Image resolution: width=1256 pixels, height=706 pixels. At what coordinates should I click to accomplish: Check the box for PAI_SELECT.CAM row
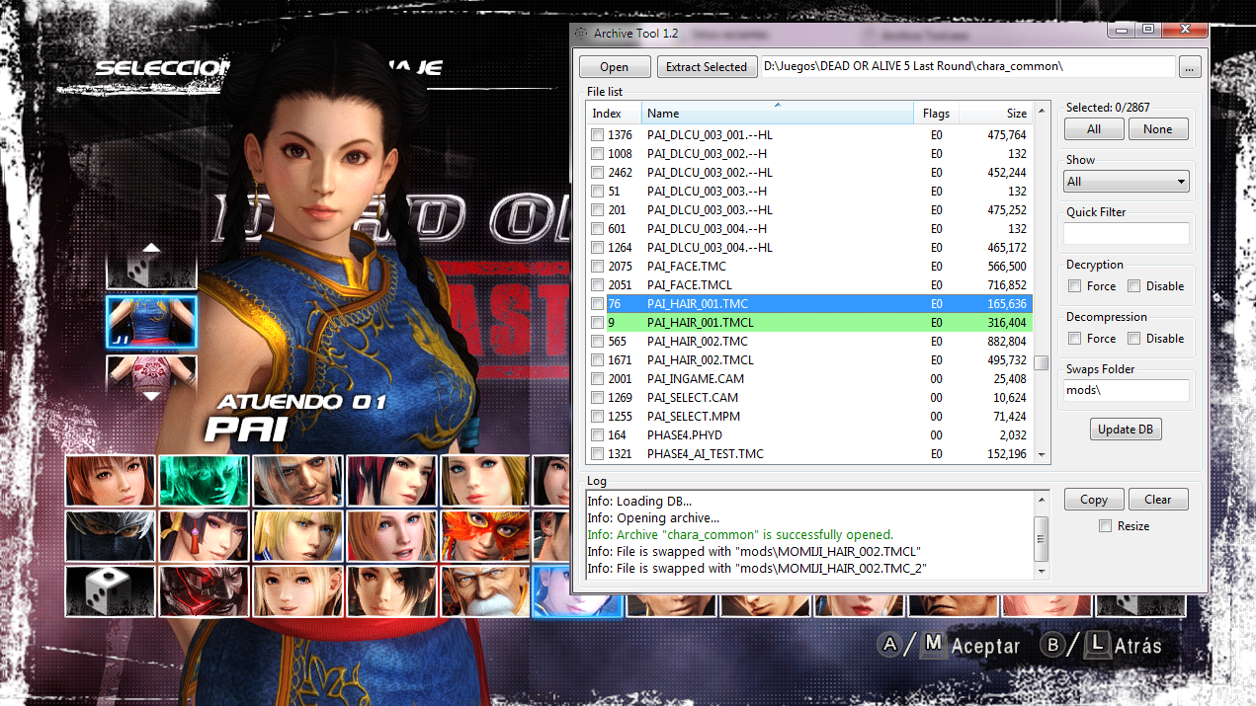[597, 398]
